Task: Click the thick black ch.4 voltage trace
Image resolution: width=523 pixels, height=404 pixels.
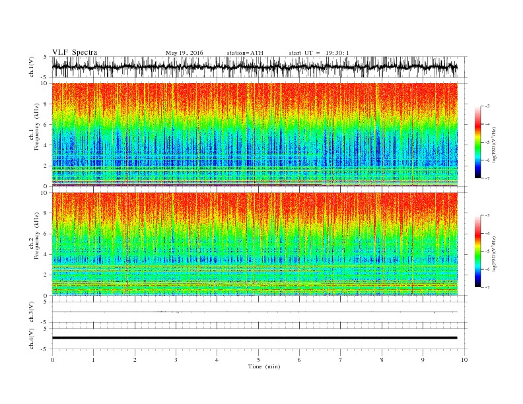Action: 254,338
